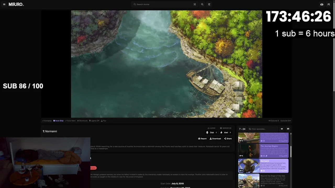The width and height of the screenshot is (335, 188).
Task: Toggle Autoplay below the player
Action: [47, 121]
